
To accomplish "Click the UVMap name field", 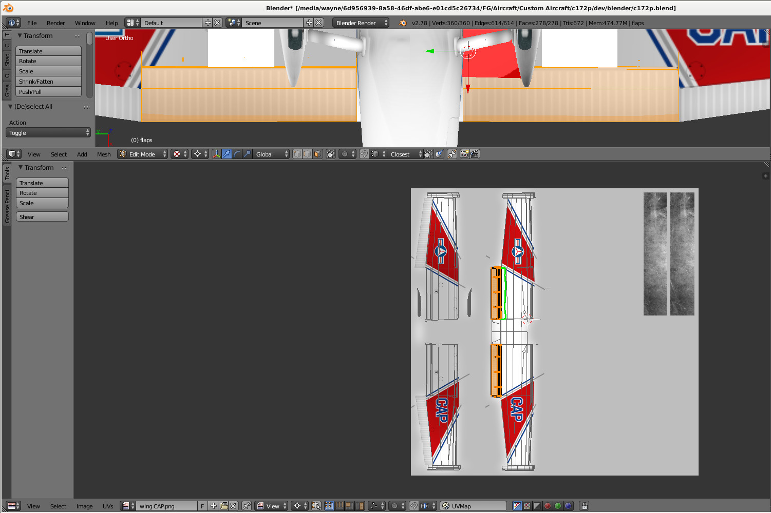I will [x=473, y=506].
